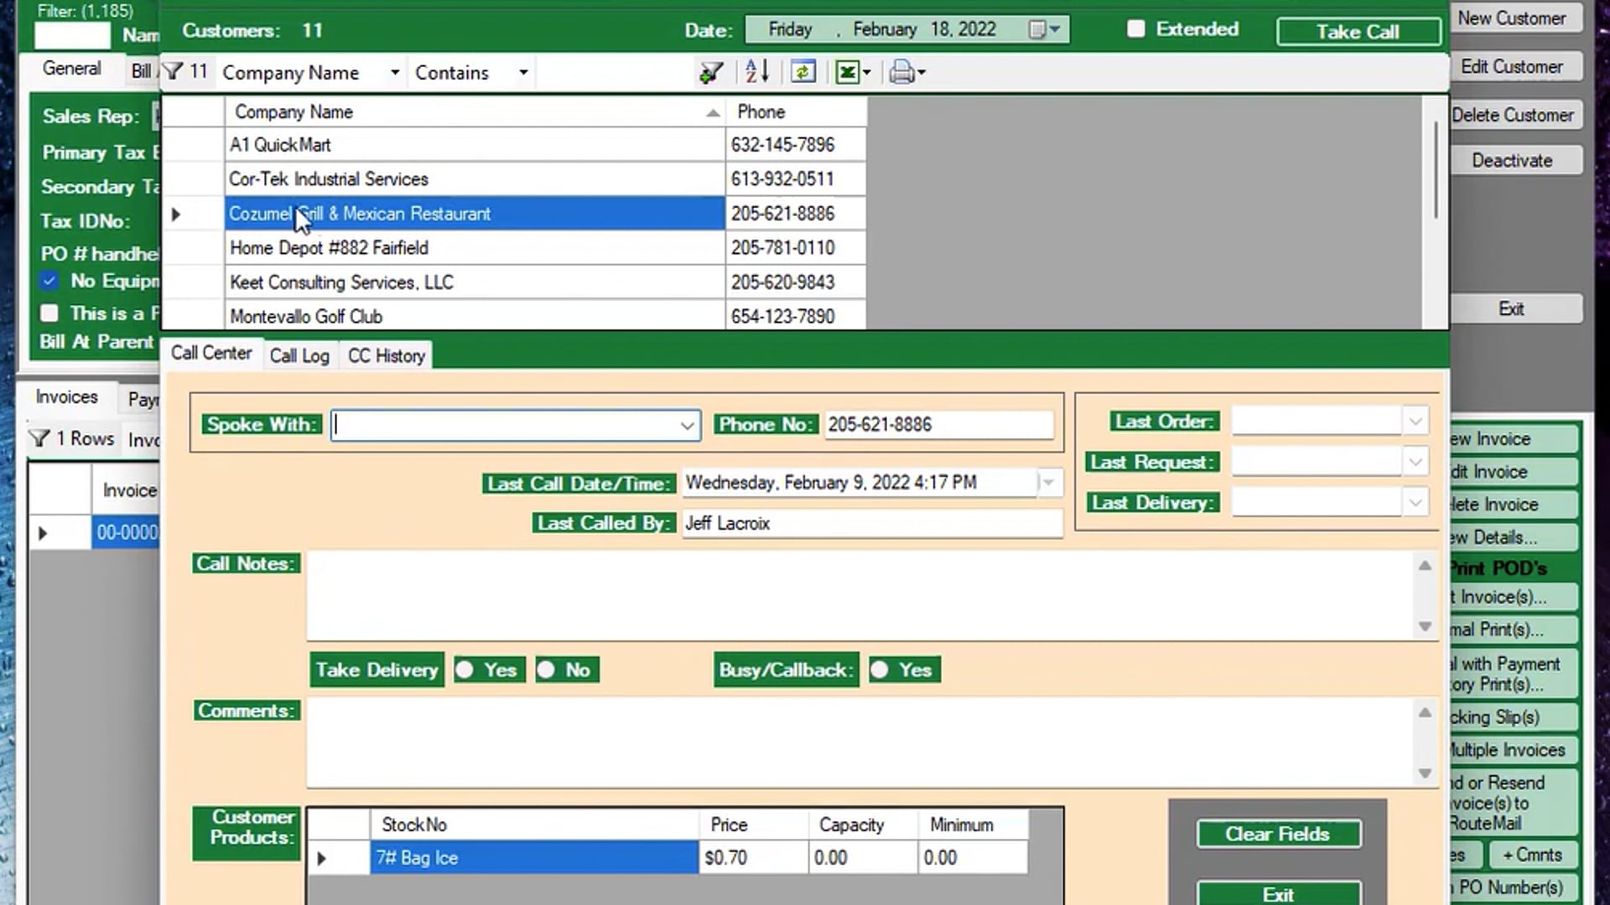Select Take Delivery Yes radio button
The height and width of the screenshot is (905, 1610).
(x=465, y=670)
